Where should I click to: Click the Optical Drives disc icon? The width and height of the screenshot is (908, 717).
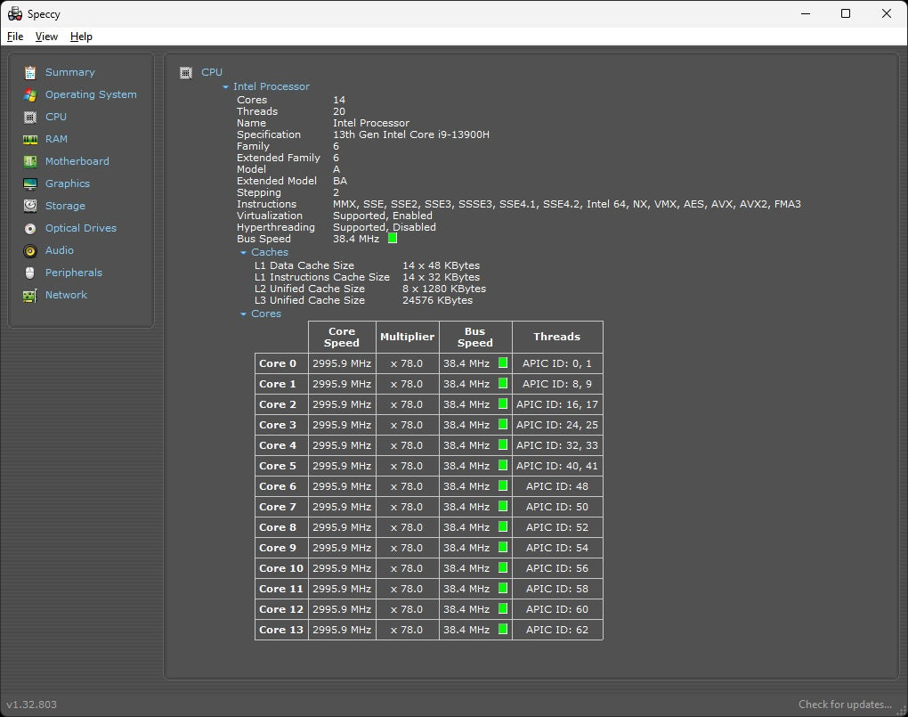coord(30,228)
